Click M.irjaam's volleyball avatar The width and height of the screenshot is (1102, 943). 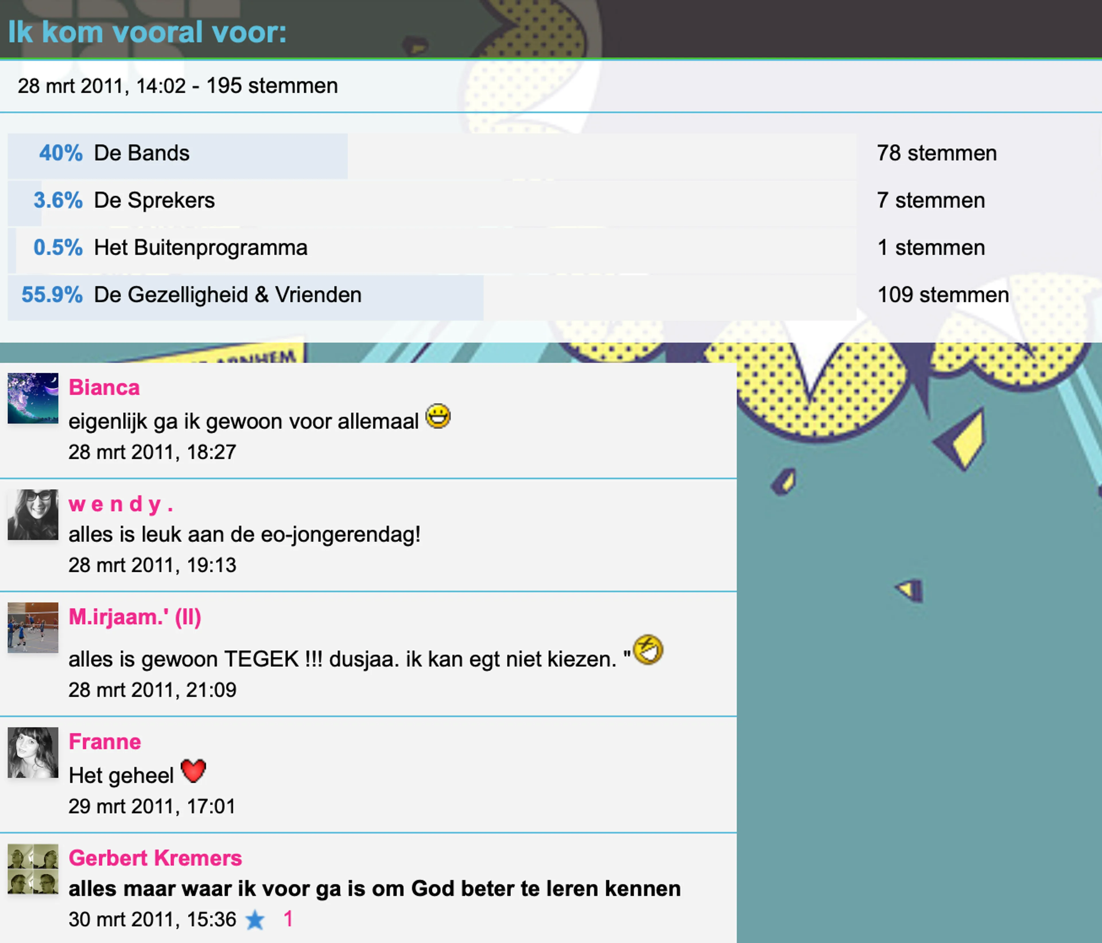pos(33,627)
